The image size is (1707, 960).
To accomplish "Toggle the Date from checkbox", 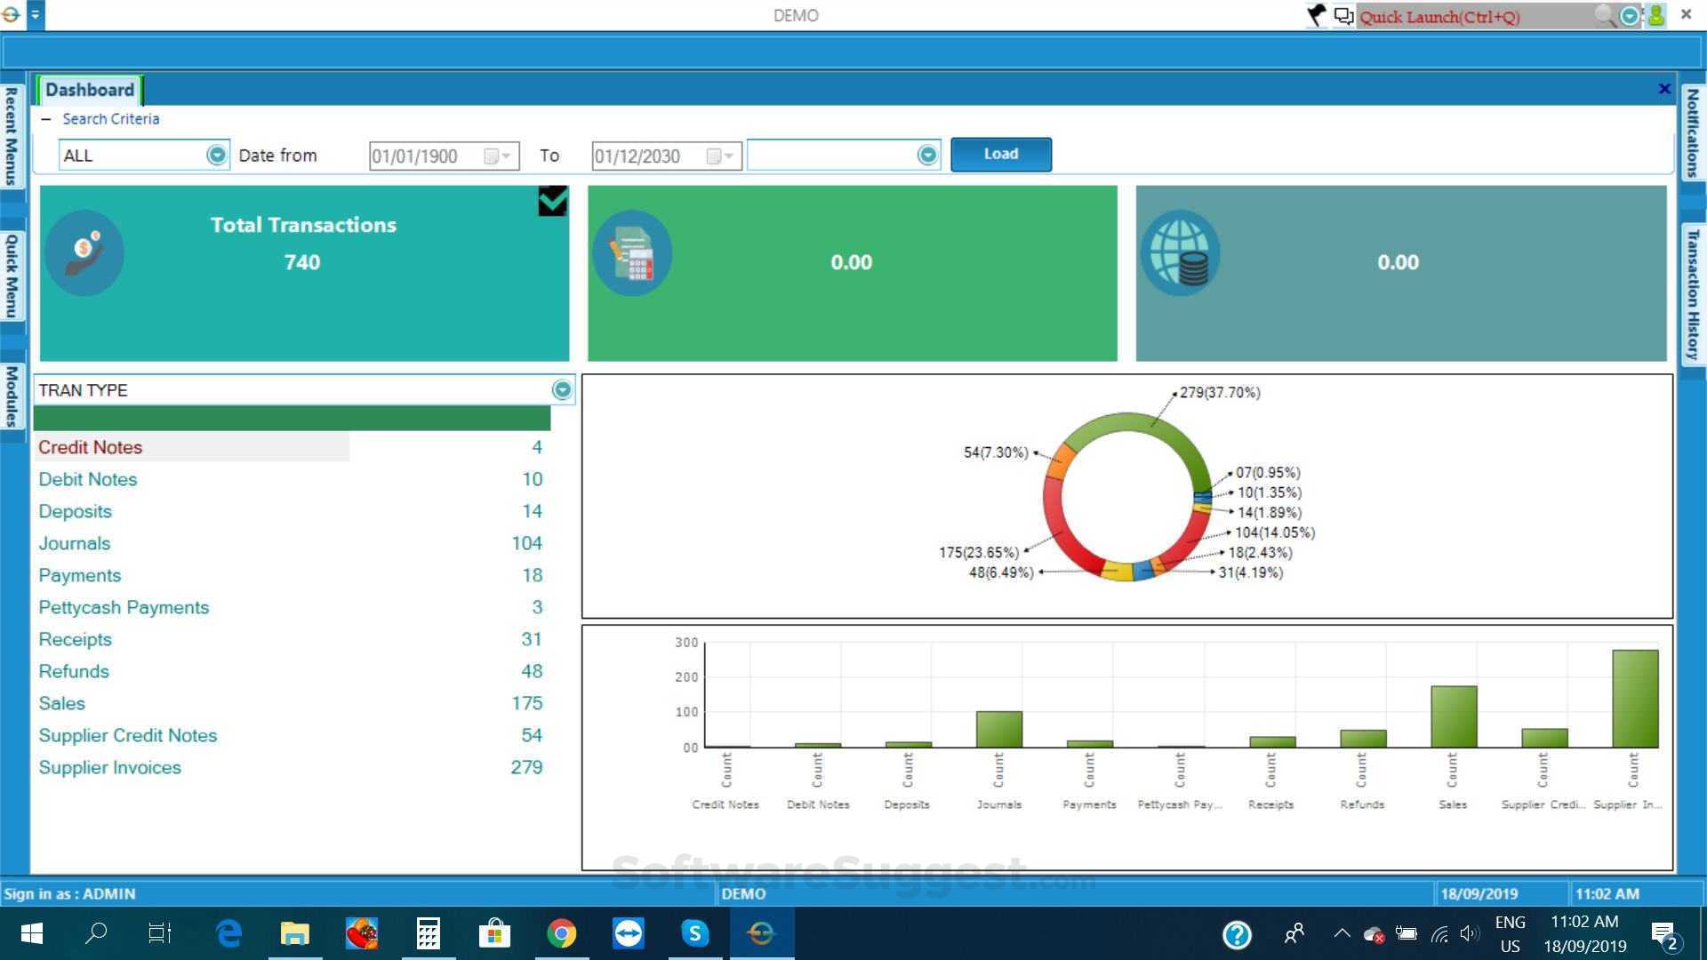I will pos(491,156).
